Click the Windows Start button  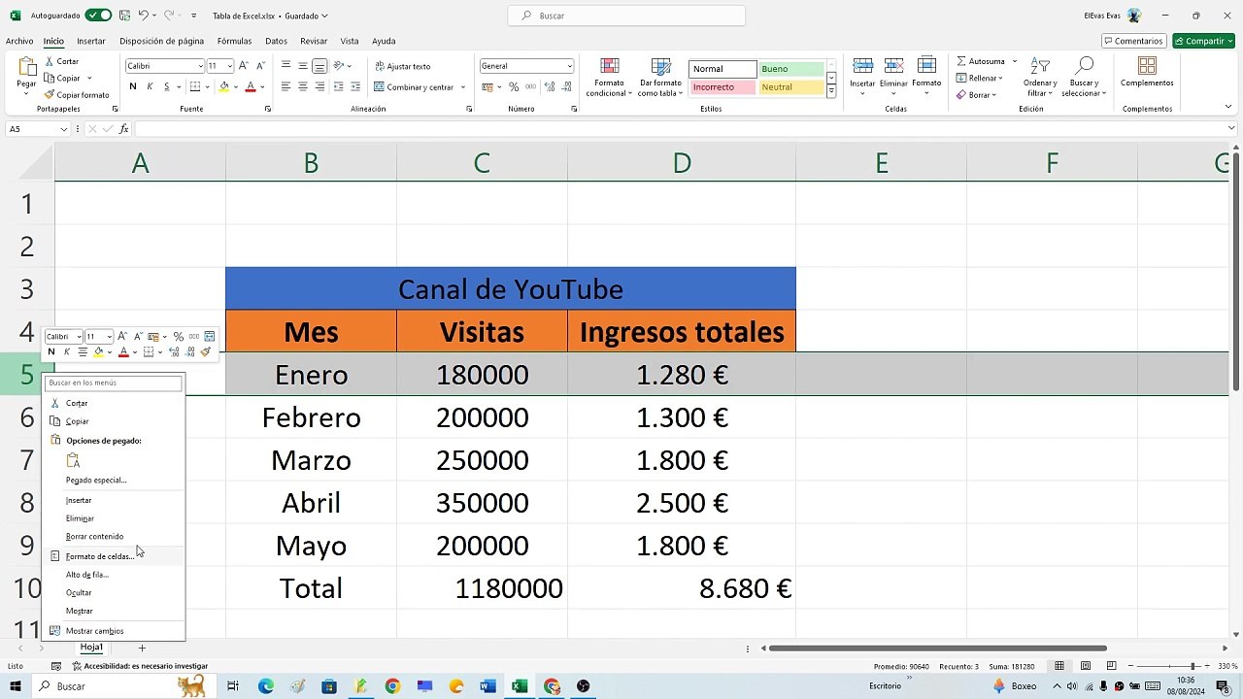pyautogui.click(x=16, y=686)
